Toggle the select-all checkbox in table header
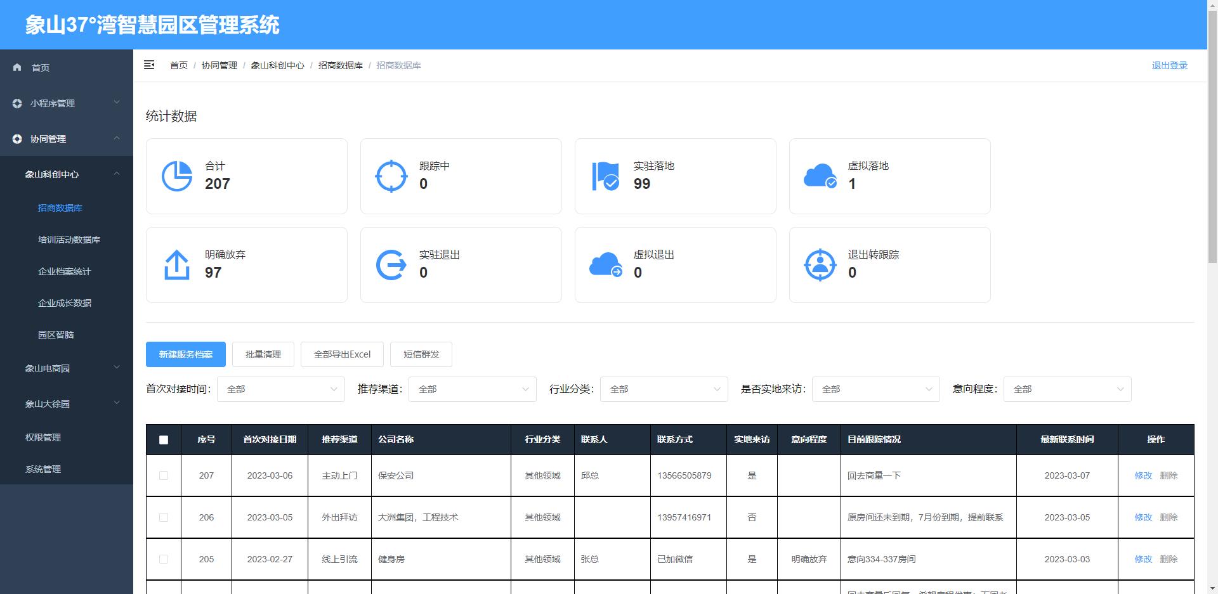 point(164,440)
